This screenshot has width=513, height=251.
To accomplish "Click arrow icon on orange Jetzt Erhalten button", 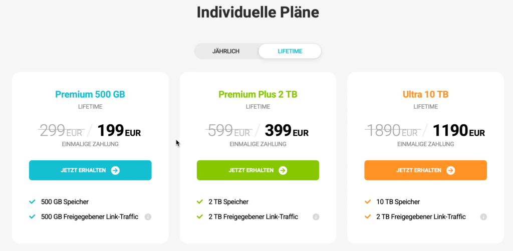I will [450, 170].
